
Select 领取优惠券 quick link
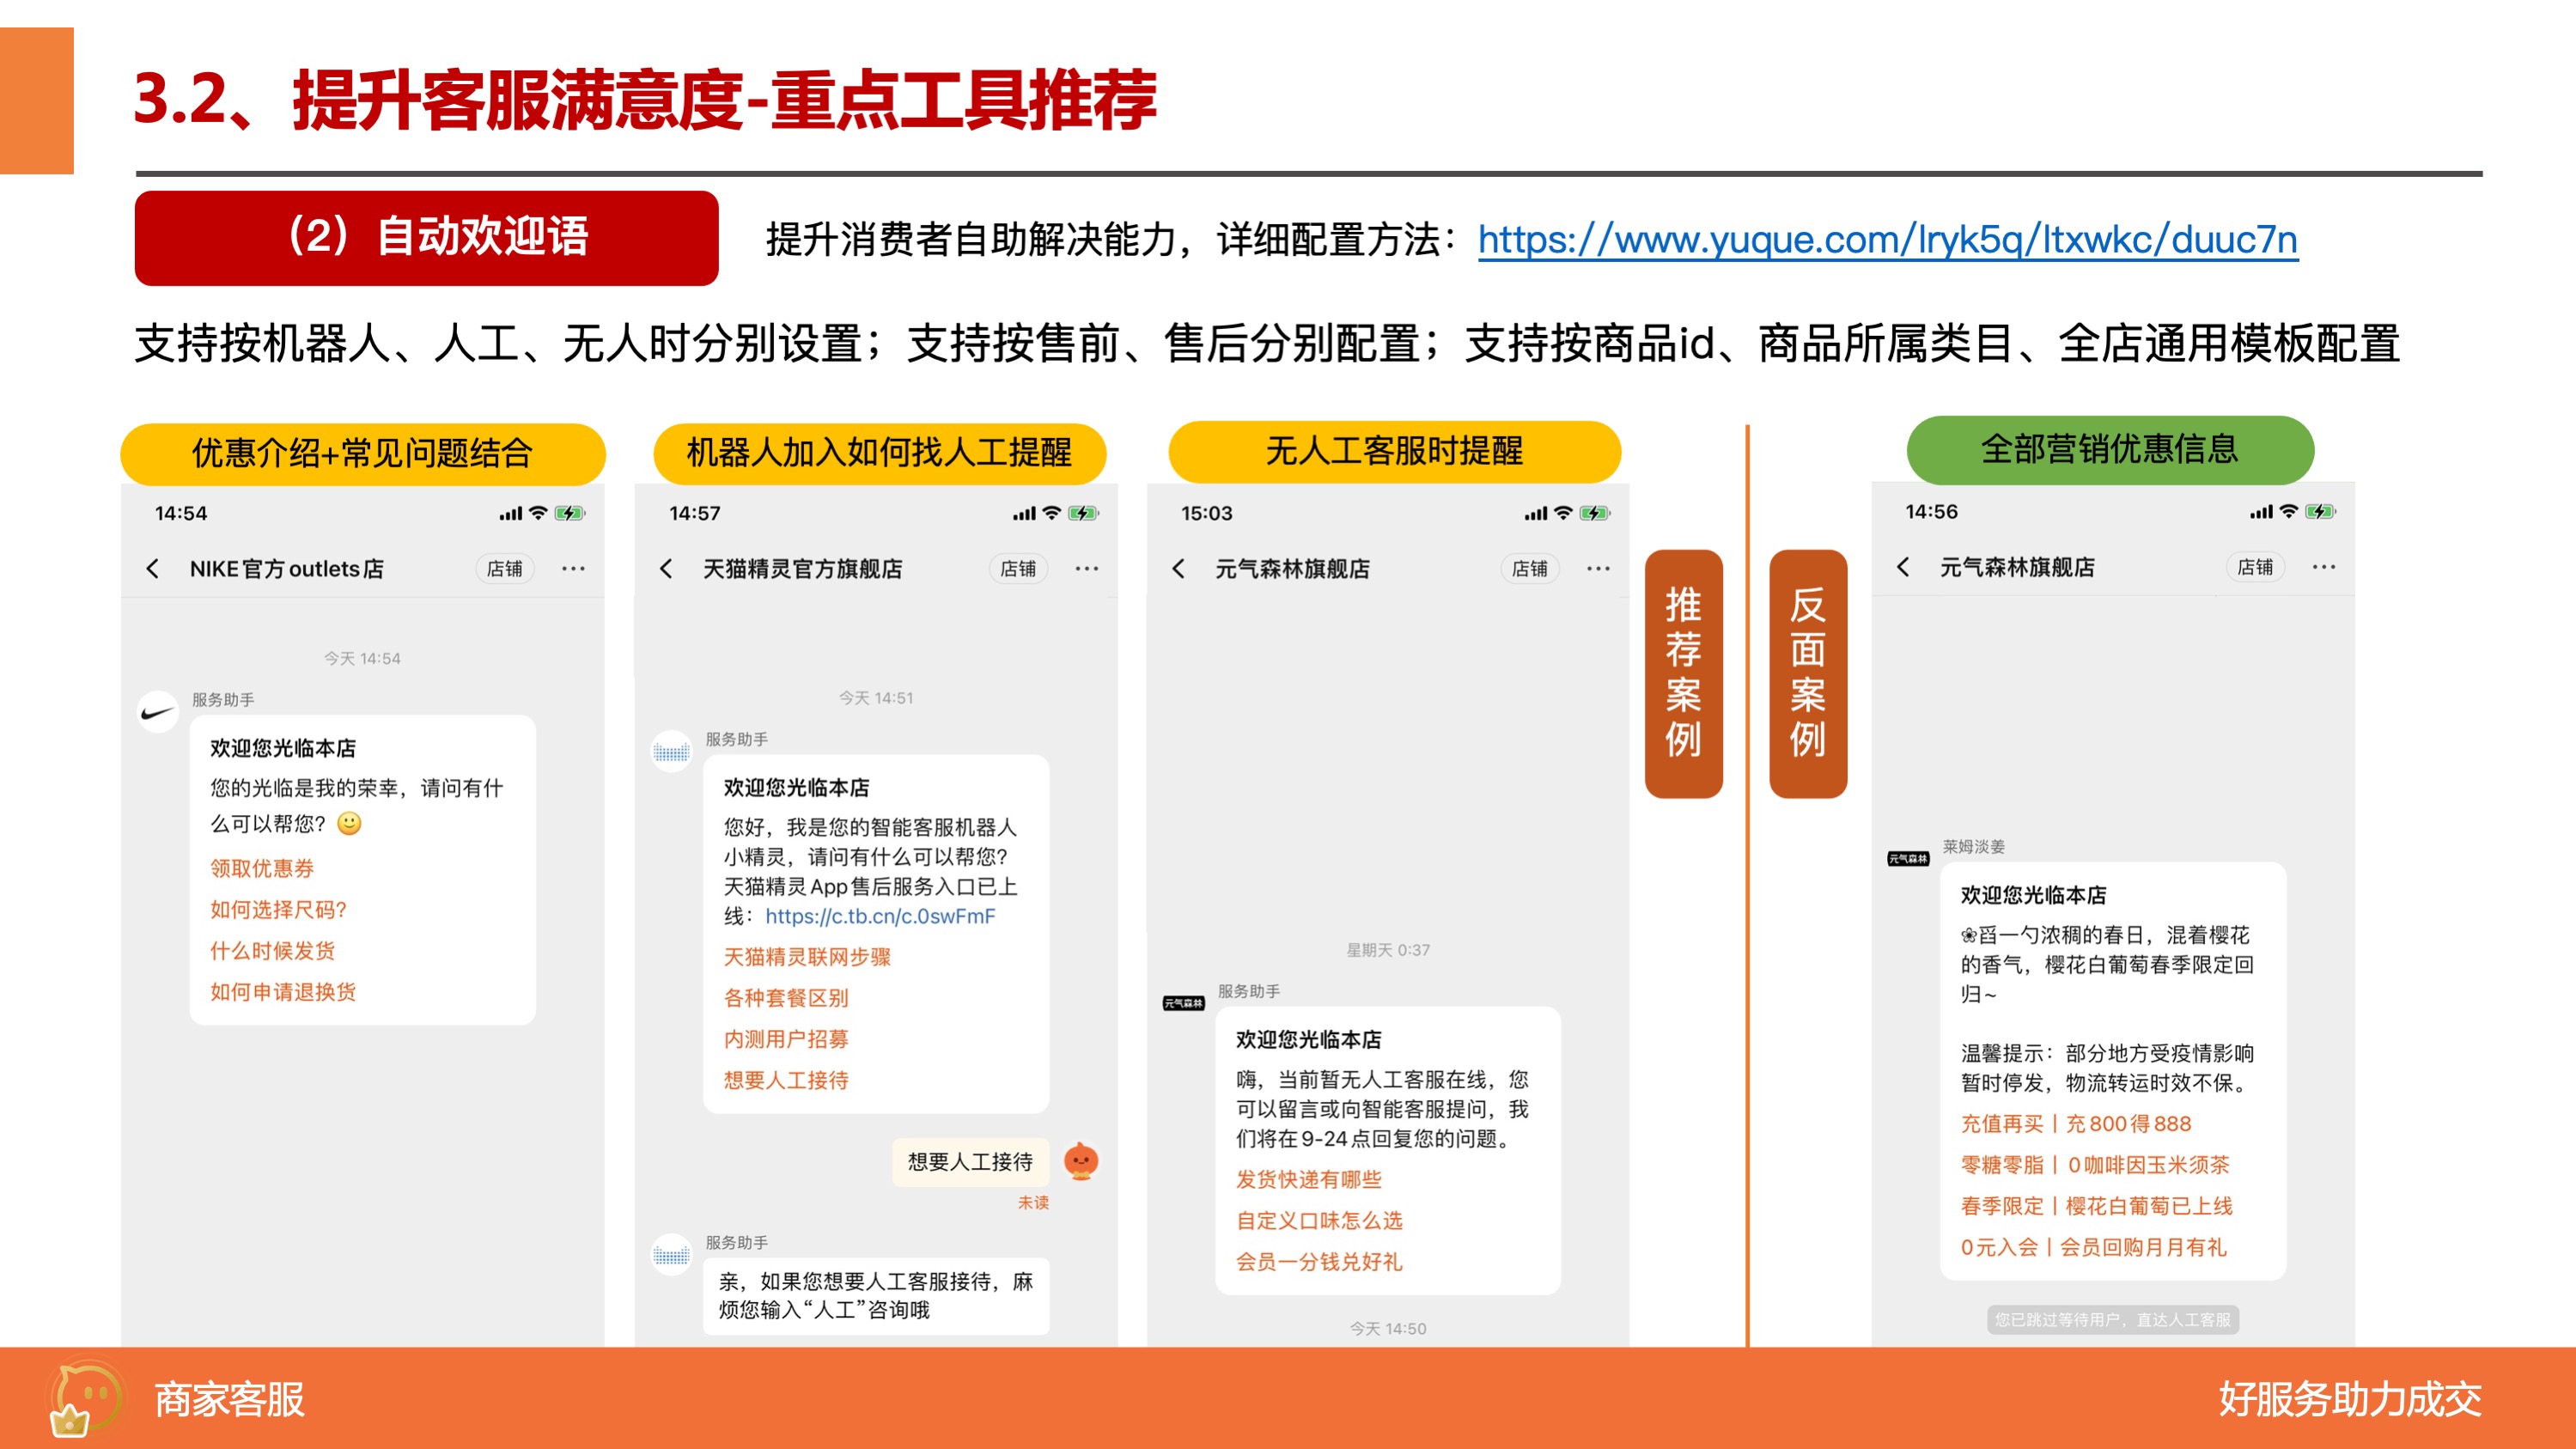[x=262, y=868]
